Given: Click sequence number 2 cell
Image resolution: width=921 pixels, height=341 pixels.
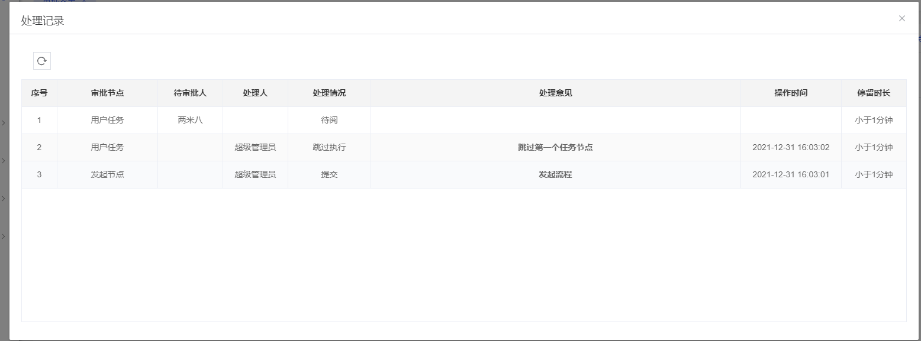Looking at the screenshot, I should tap(40, 148).
